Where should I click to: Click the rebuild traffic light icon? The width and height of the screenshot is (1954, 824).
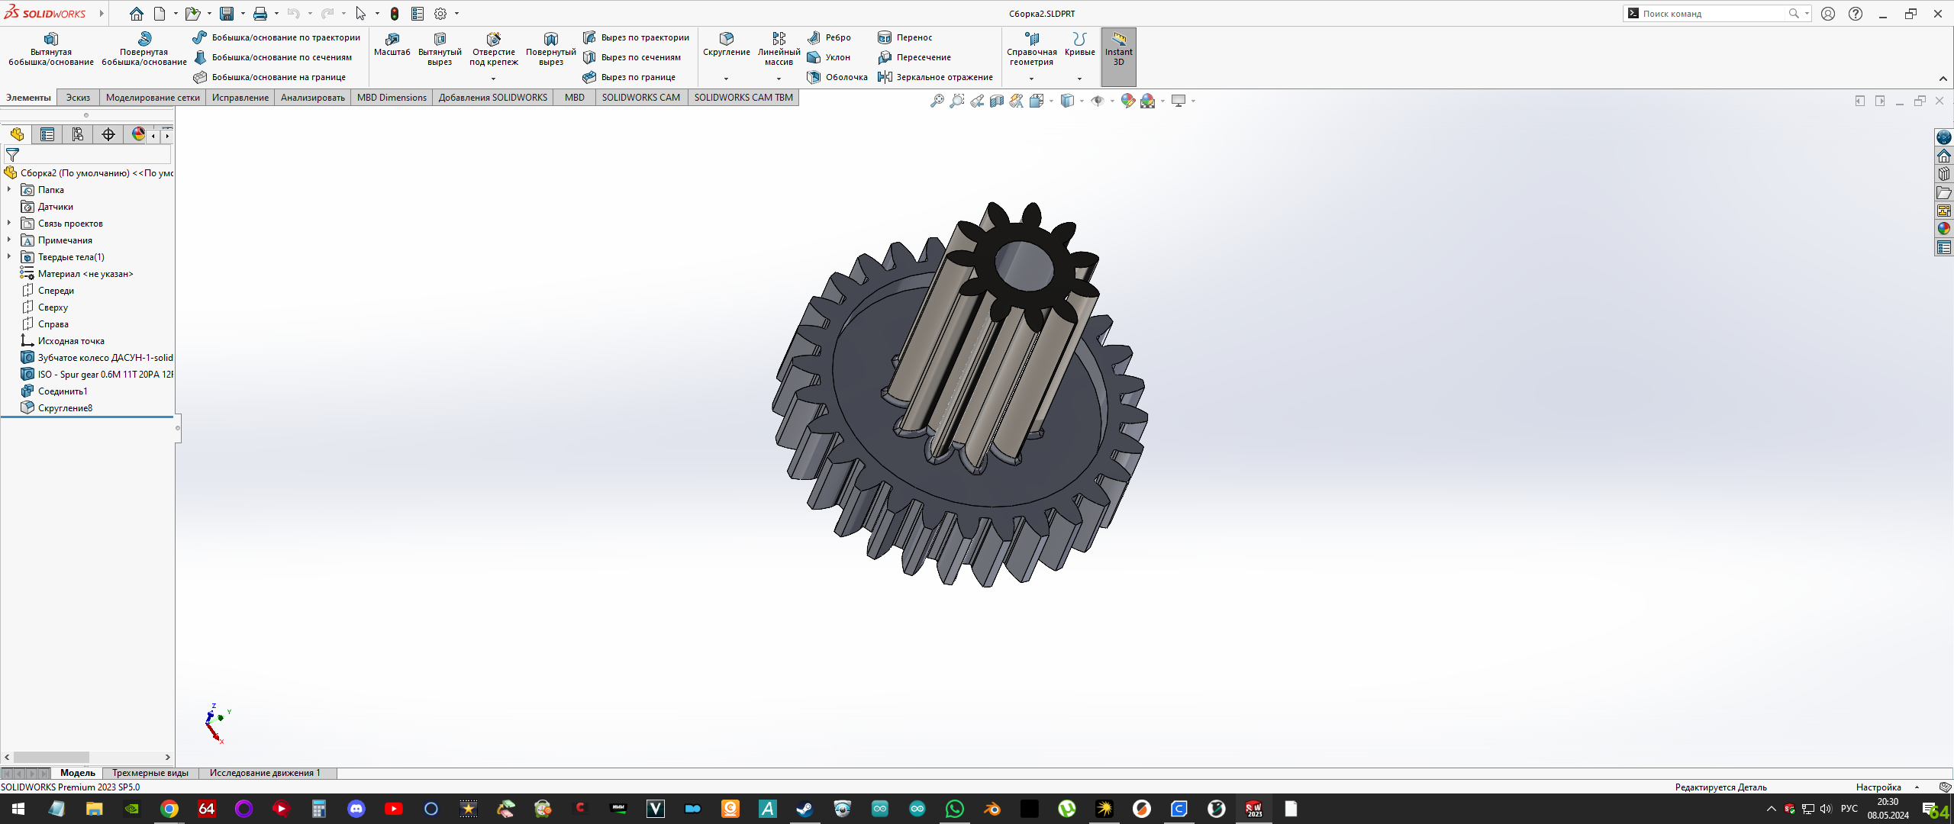tap(395, 14)
